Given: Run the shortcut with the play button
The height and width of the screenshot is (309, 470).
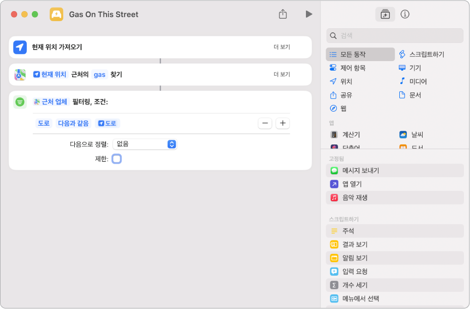Looking at the screenshot, I should 309,14.
